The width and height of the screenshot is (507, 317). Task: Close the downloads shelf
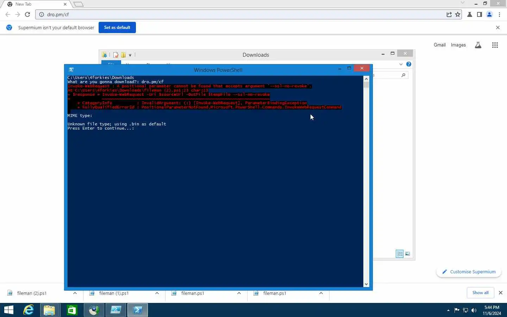pos(501,293)
